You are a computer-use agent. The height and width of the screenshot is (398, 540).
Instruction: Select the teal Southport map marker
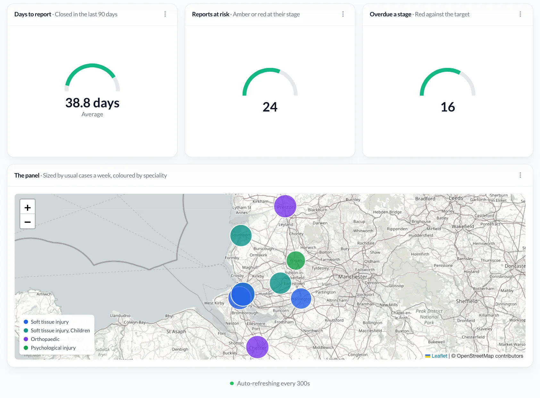[241, 236]
